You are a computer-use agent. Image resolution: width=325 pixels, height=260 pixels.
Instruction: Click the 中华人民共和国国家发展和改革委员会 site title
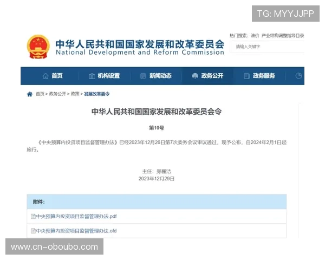(140, 44)
